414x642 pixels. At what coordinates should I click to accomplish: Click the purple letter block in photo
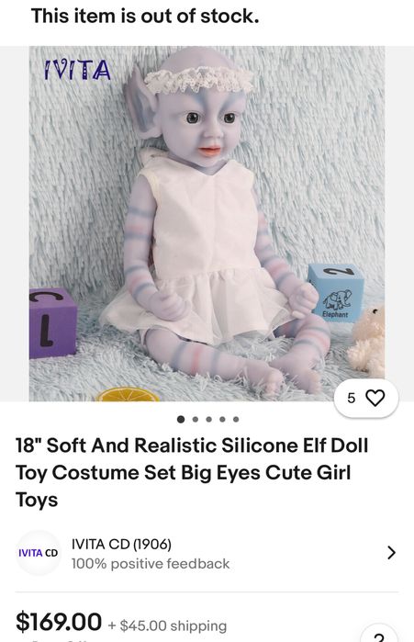[52, 322]
